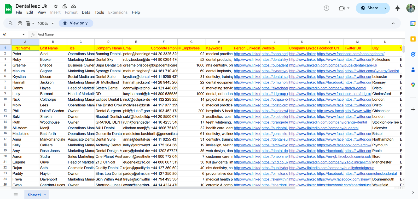Click the View only mode button

coord(76,23)
